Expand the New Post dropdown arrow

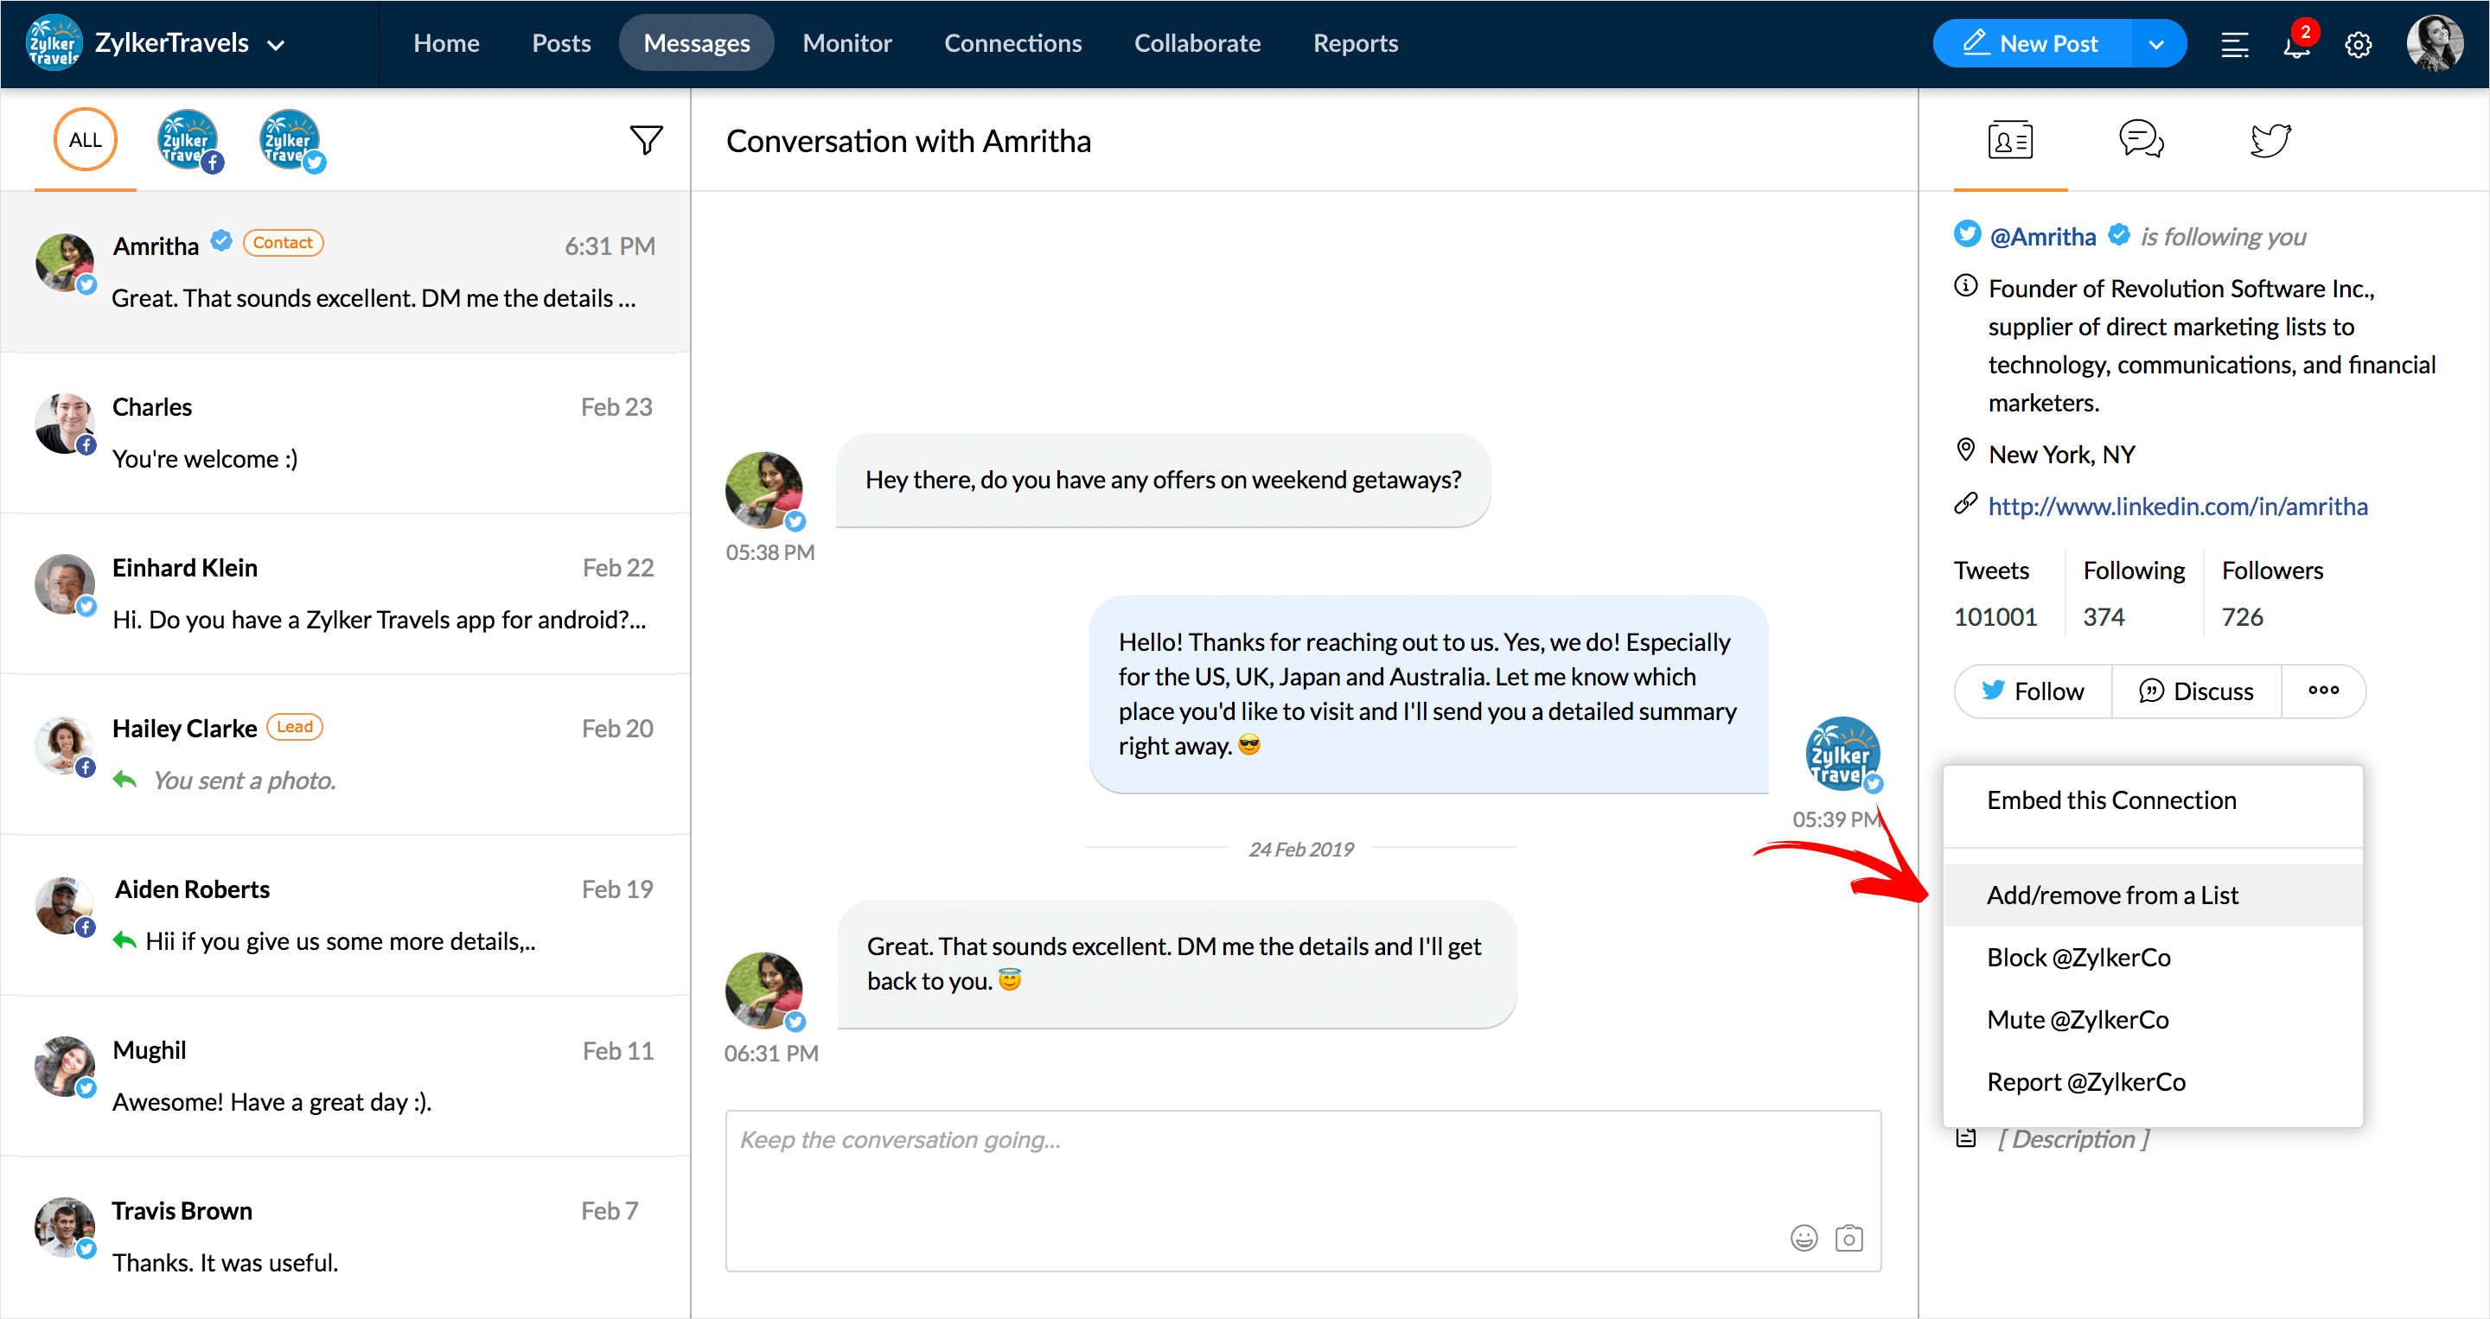click(x=2155, y=44)
